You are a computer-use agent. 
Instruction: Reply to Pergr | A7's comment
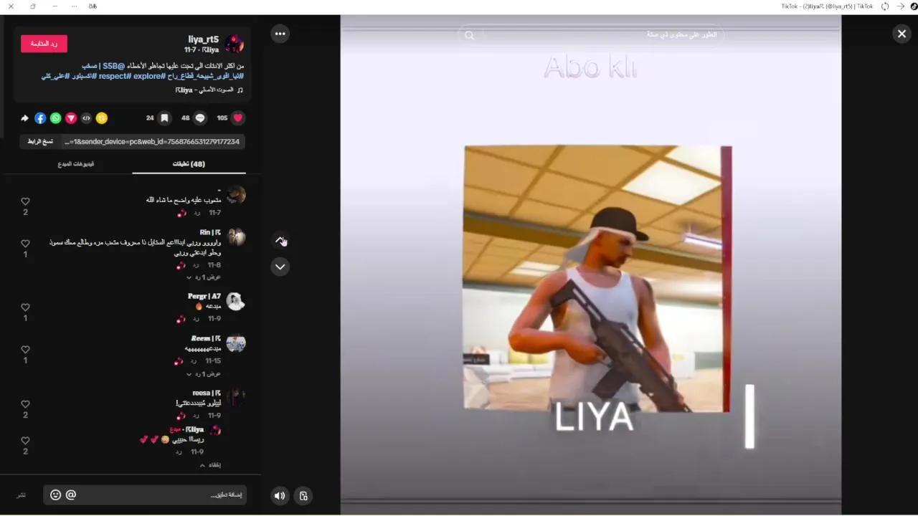196,319
